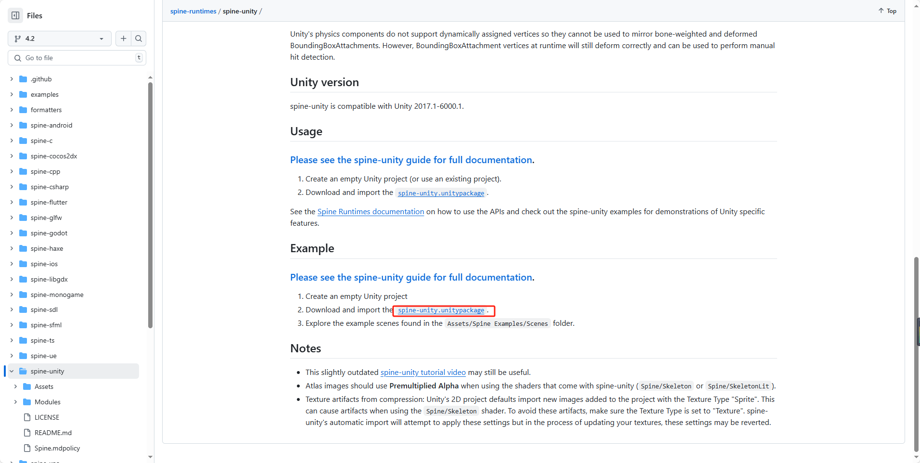The image size is (920, 463).
Task: Click the spine-cpp folder icon
Action: click(23, 171)
